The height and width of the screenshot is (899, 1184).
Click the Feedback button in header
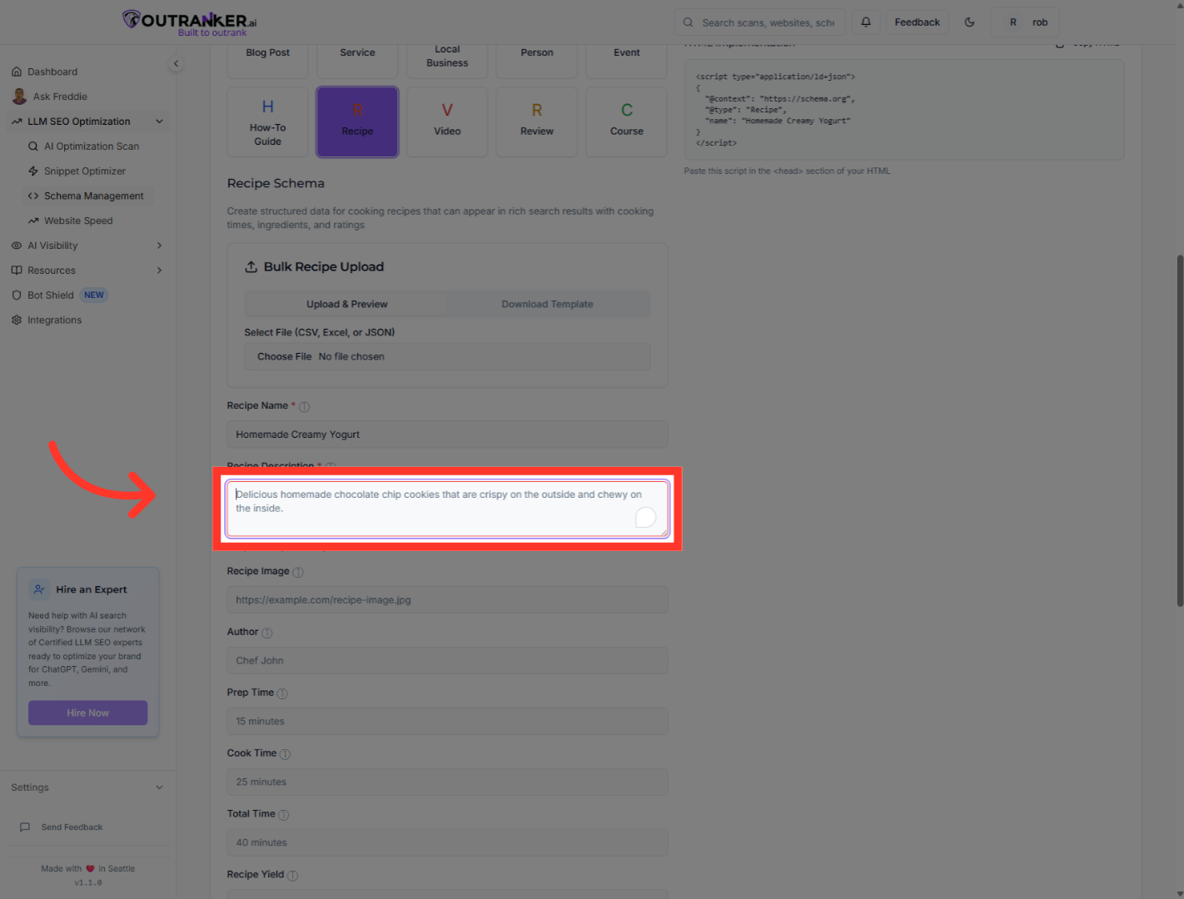click(917, 22)
